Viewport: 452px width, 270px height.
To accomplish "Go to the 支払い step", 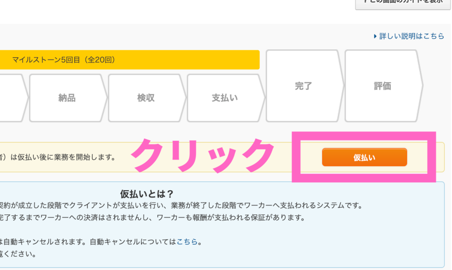I will click(224, 98).
